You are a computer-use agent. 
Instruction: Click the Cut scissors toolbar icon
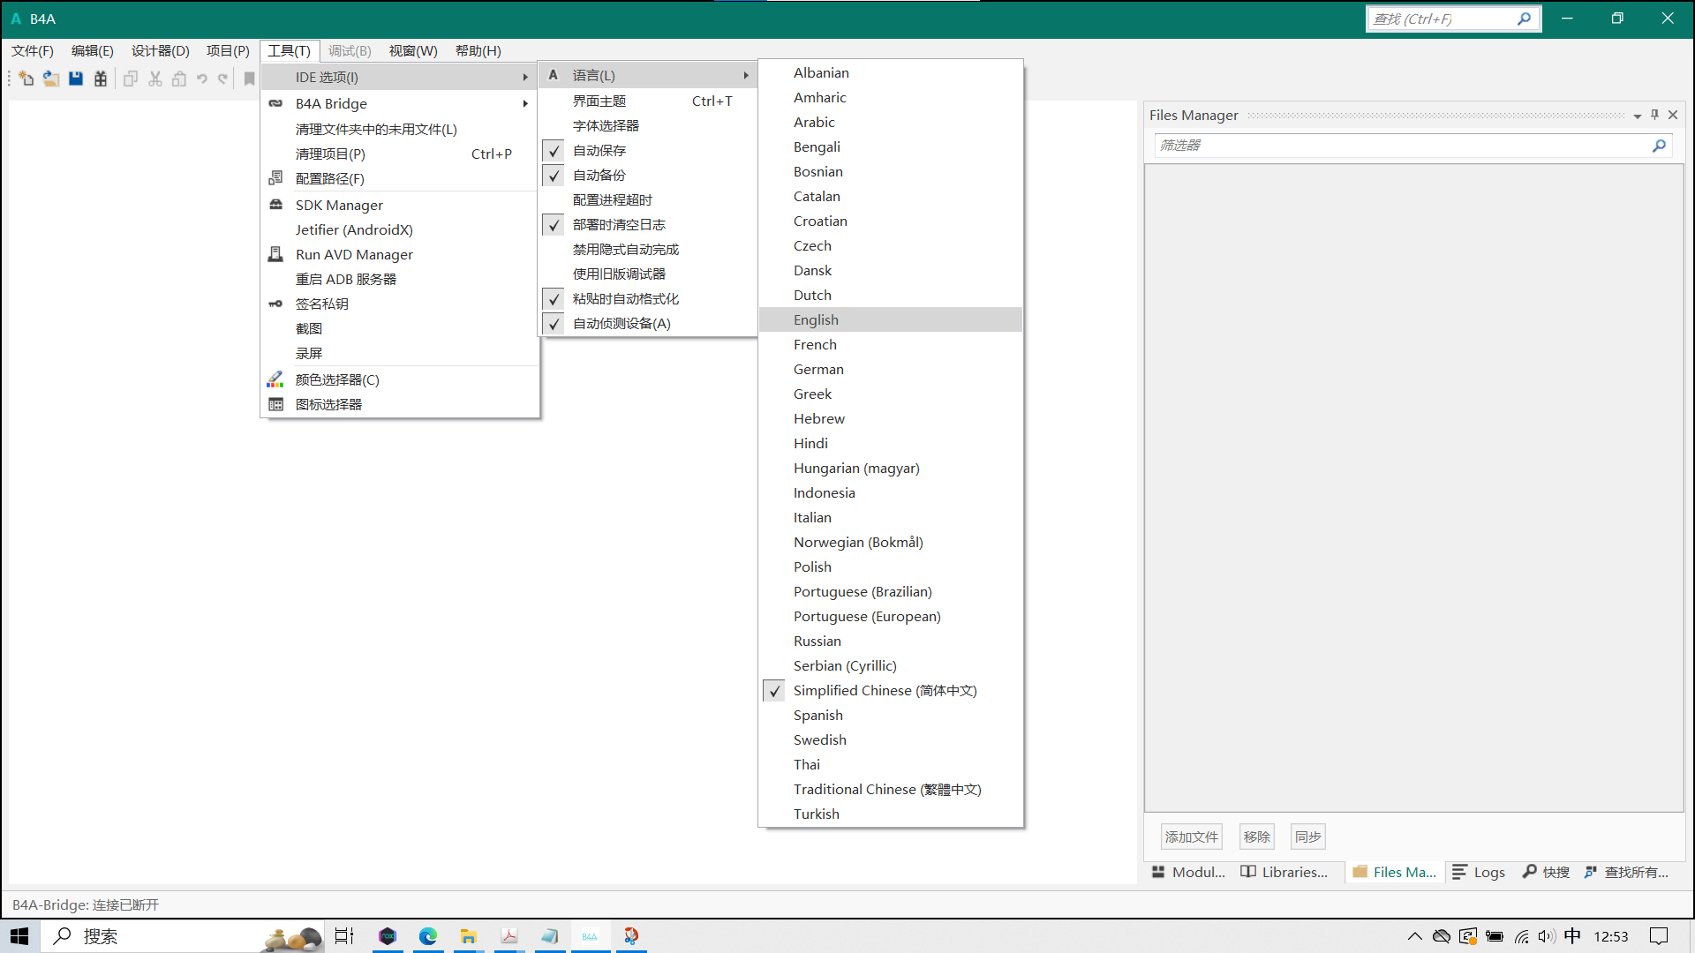pos(155,79)
